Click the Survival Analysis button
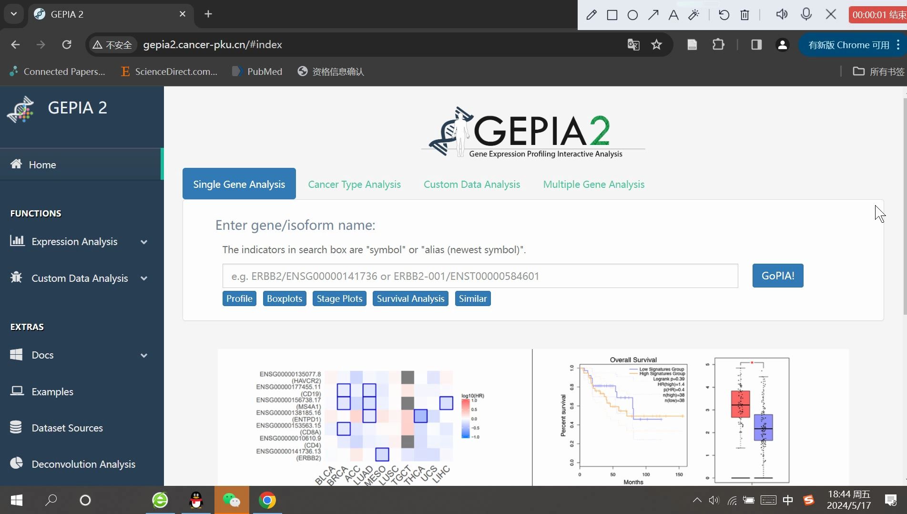Screen dimensions: 907x514 (410, 298)
